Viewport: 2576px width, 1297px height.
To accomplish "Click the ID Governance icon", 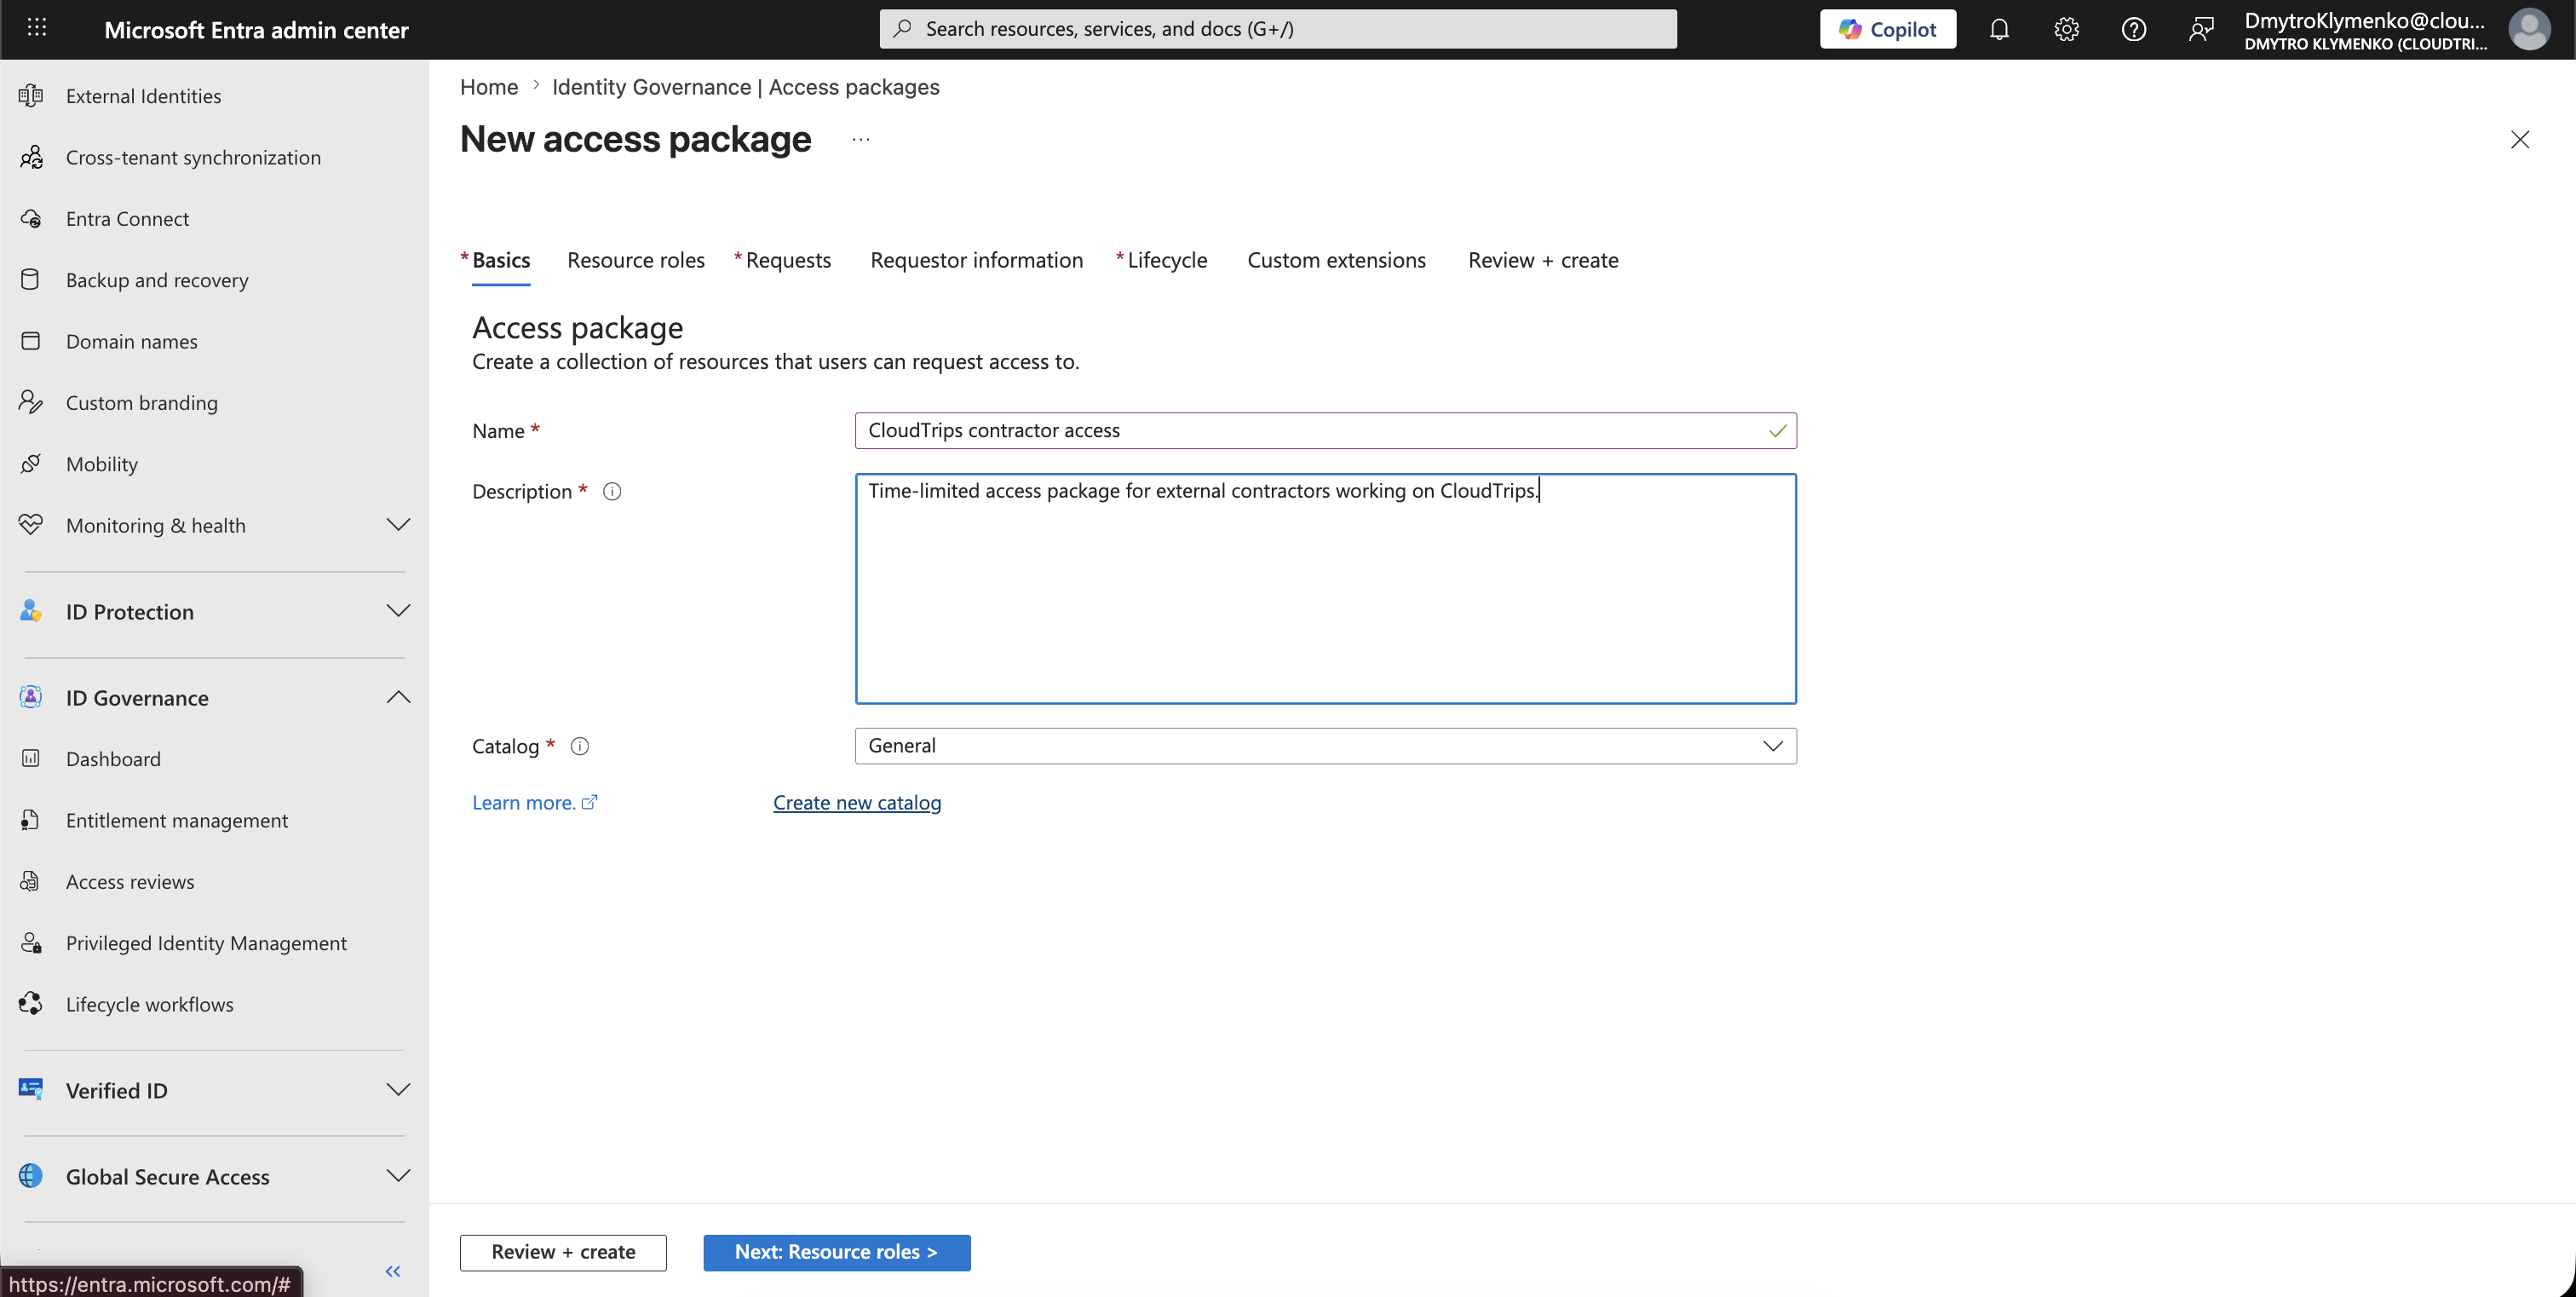I will pyautogui.click(x=31, y=697).
